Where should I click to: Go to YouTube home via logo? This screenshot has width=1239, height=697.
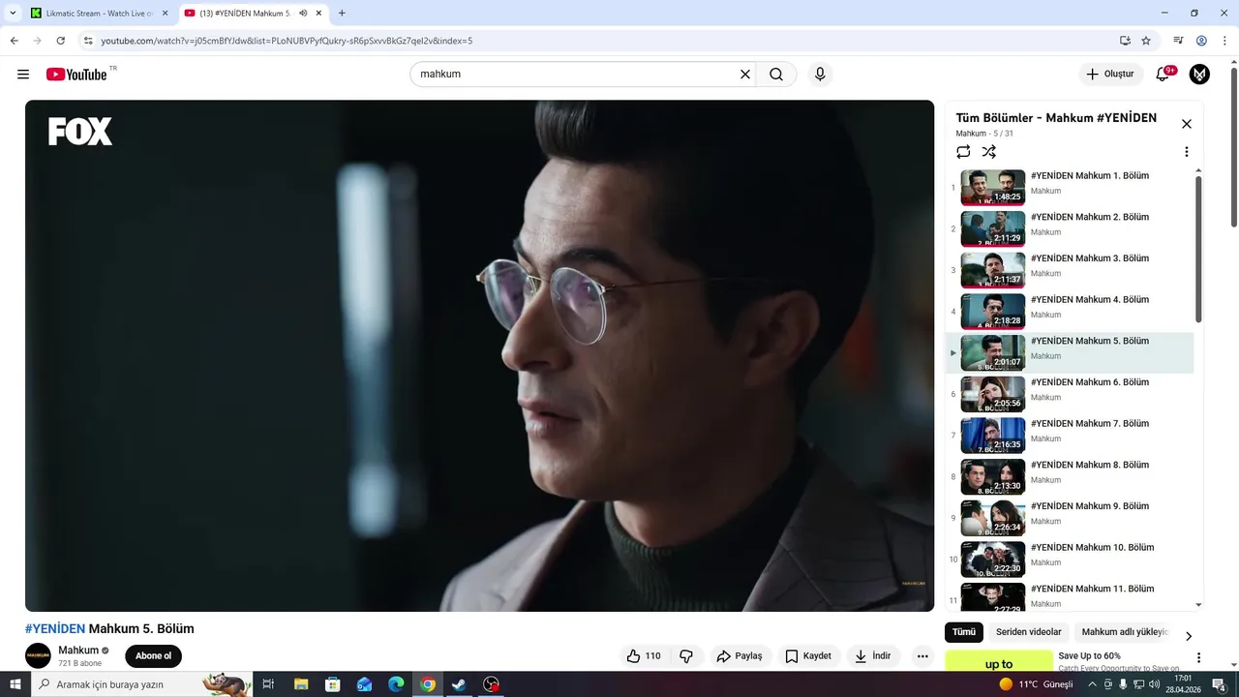pos(76,75)
